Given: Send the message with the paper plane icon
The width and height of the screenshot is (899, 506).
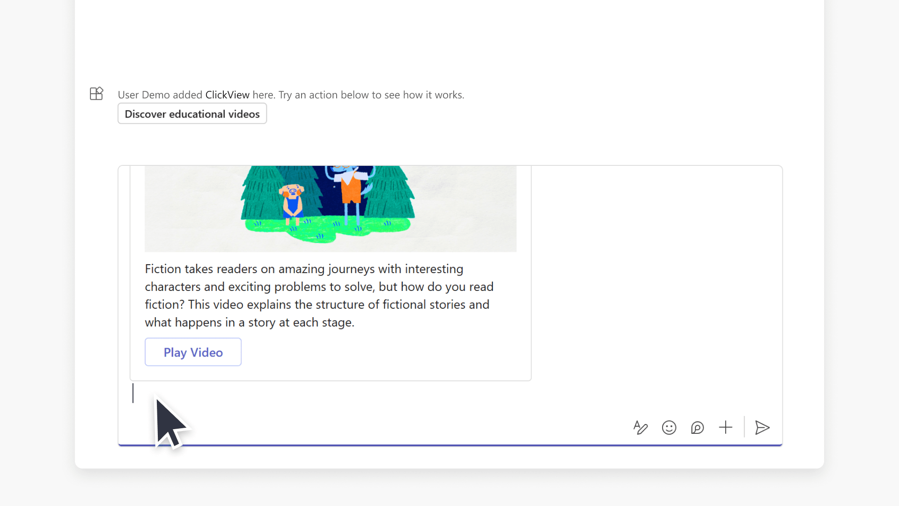Looking at the screenshot, I should [762, 427].
